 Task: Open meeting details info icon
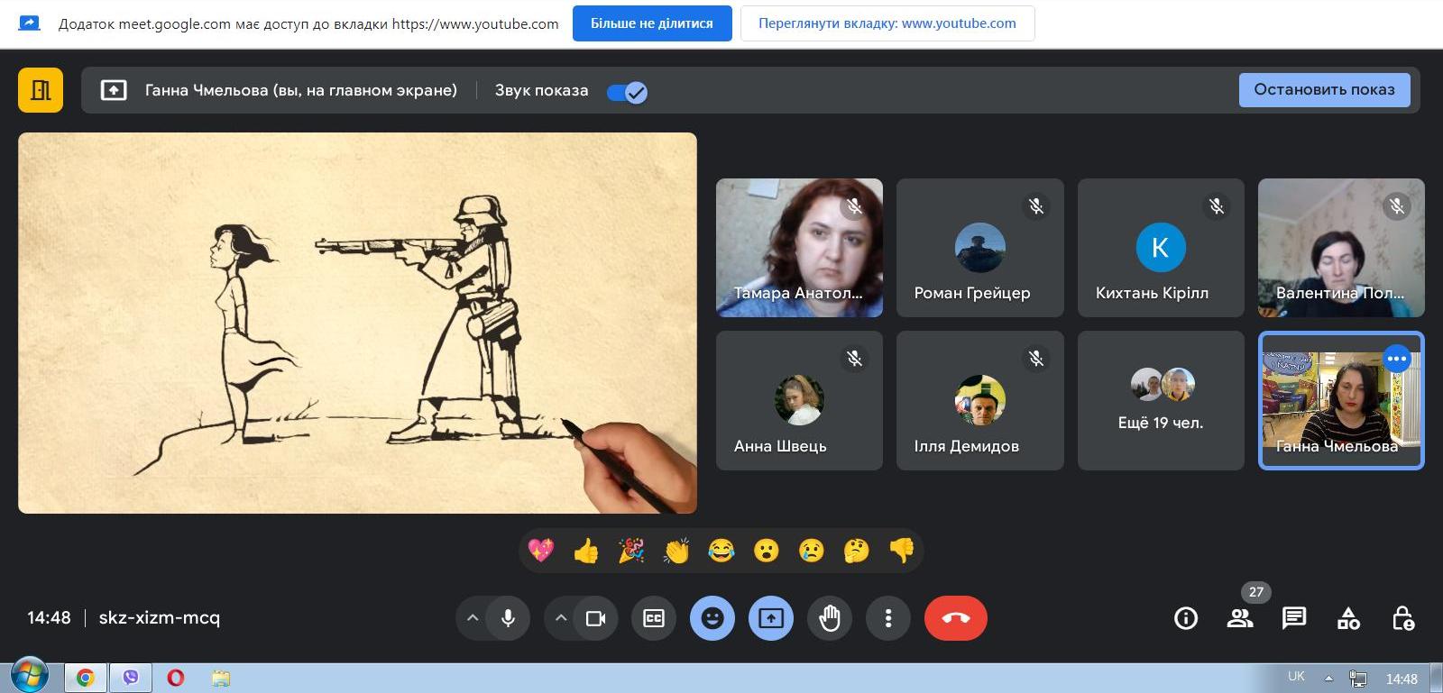click(x=1185, y=618)
